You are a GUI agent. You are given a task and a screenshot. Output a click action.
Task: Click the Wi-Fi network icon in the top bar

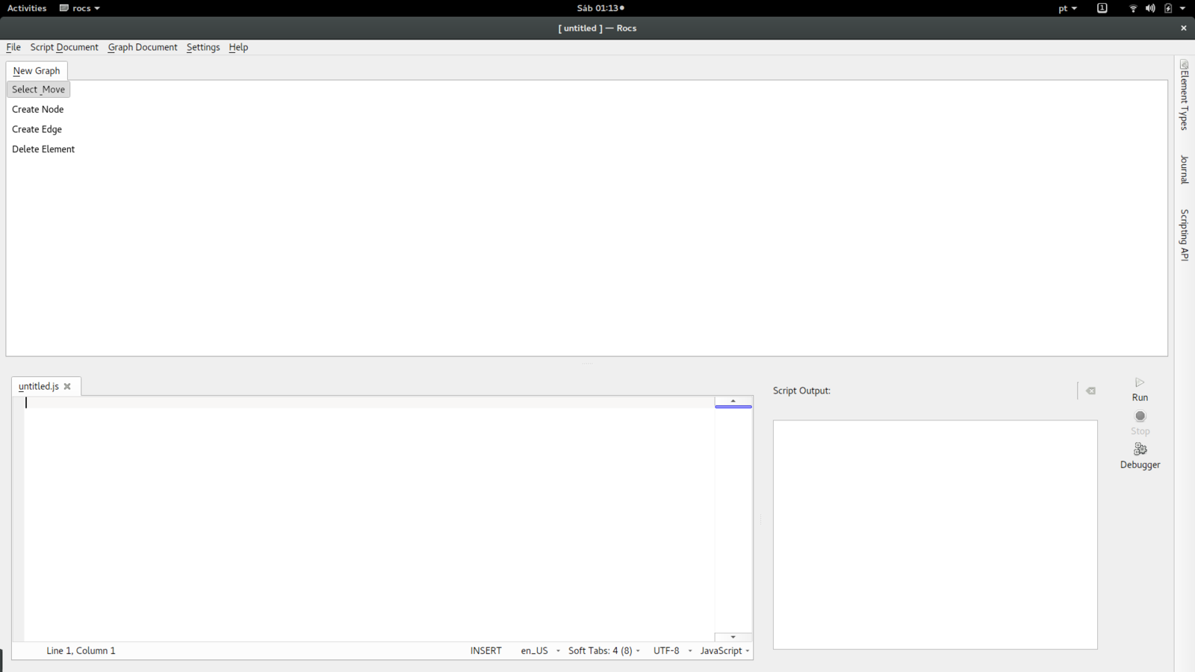1133,8
